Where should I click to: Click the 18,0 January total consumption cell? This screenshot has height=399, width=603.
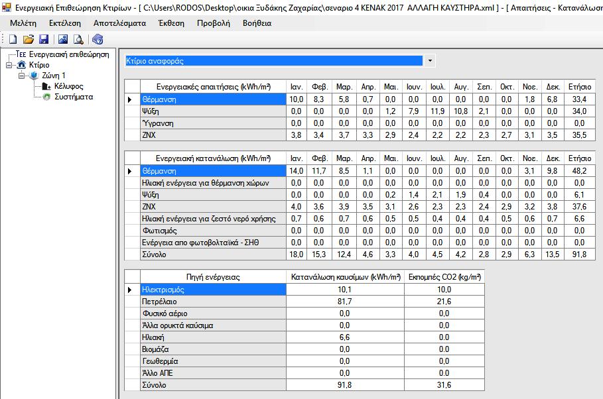click(x=297, y=255)
